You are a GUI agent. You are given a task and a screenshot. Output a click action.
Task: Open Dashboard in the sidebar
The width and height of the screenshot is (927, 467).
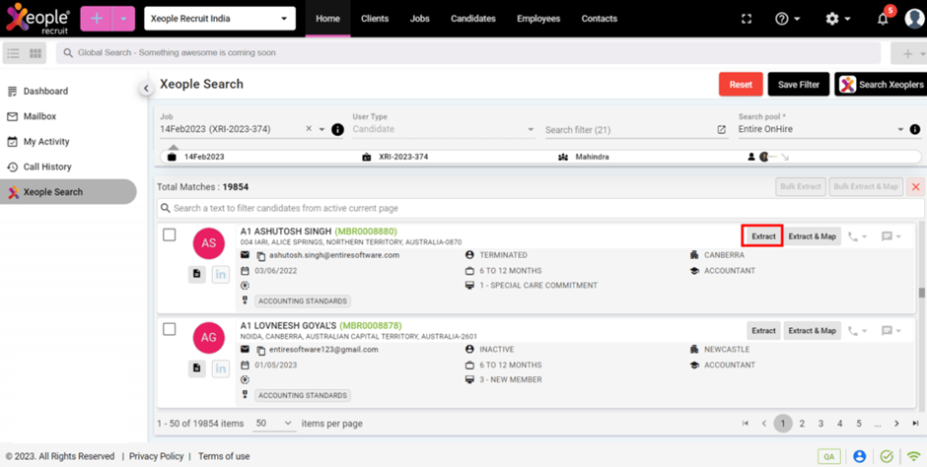(x=45, y=91)
